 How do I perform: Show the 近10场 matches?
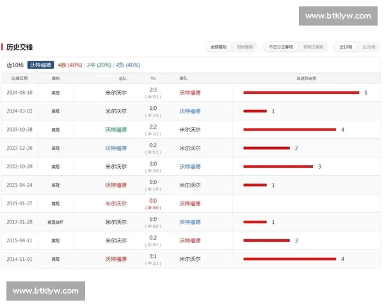coord(346,47)
